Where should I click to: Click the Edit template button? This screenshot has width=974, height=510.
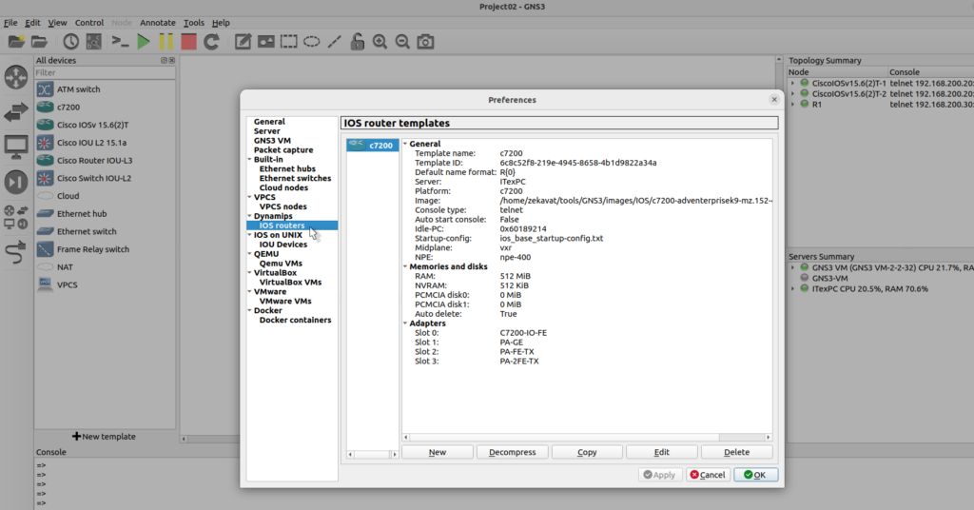[x=662, y=452]
